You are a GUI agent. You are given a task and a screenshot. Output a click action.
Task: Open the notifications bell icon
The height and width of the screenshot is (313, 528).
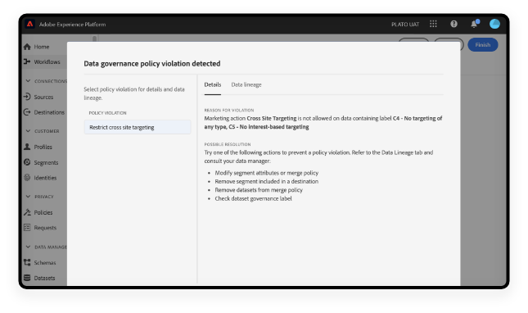[474, 24]
